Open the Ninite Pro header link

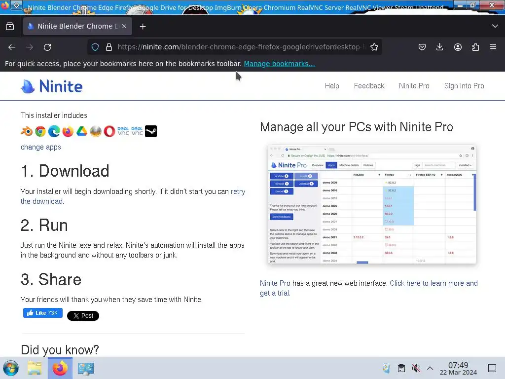[x=414, y=86]
